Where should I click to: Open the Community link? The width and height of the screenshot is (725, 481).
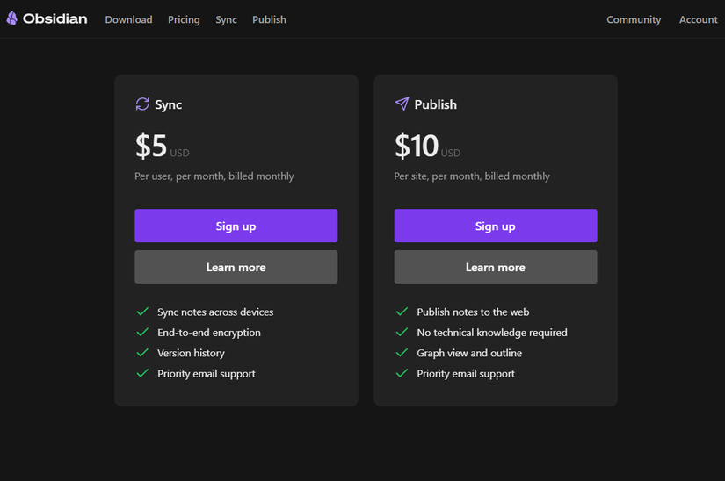click(x=634, y=19)
